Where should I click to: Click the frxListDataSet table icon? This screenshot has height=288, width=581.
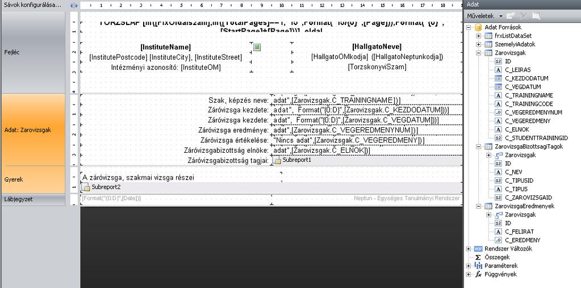(488, 36)
